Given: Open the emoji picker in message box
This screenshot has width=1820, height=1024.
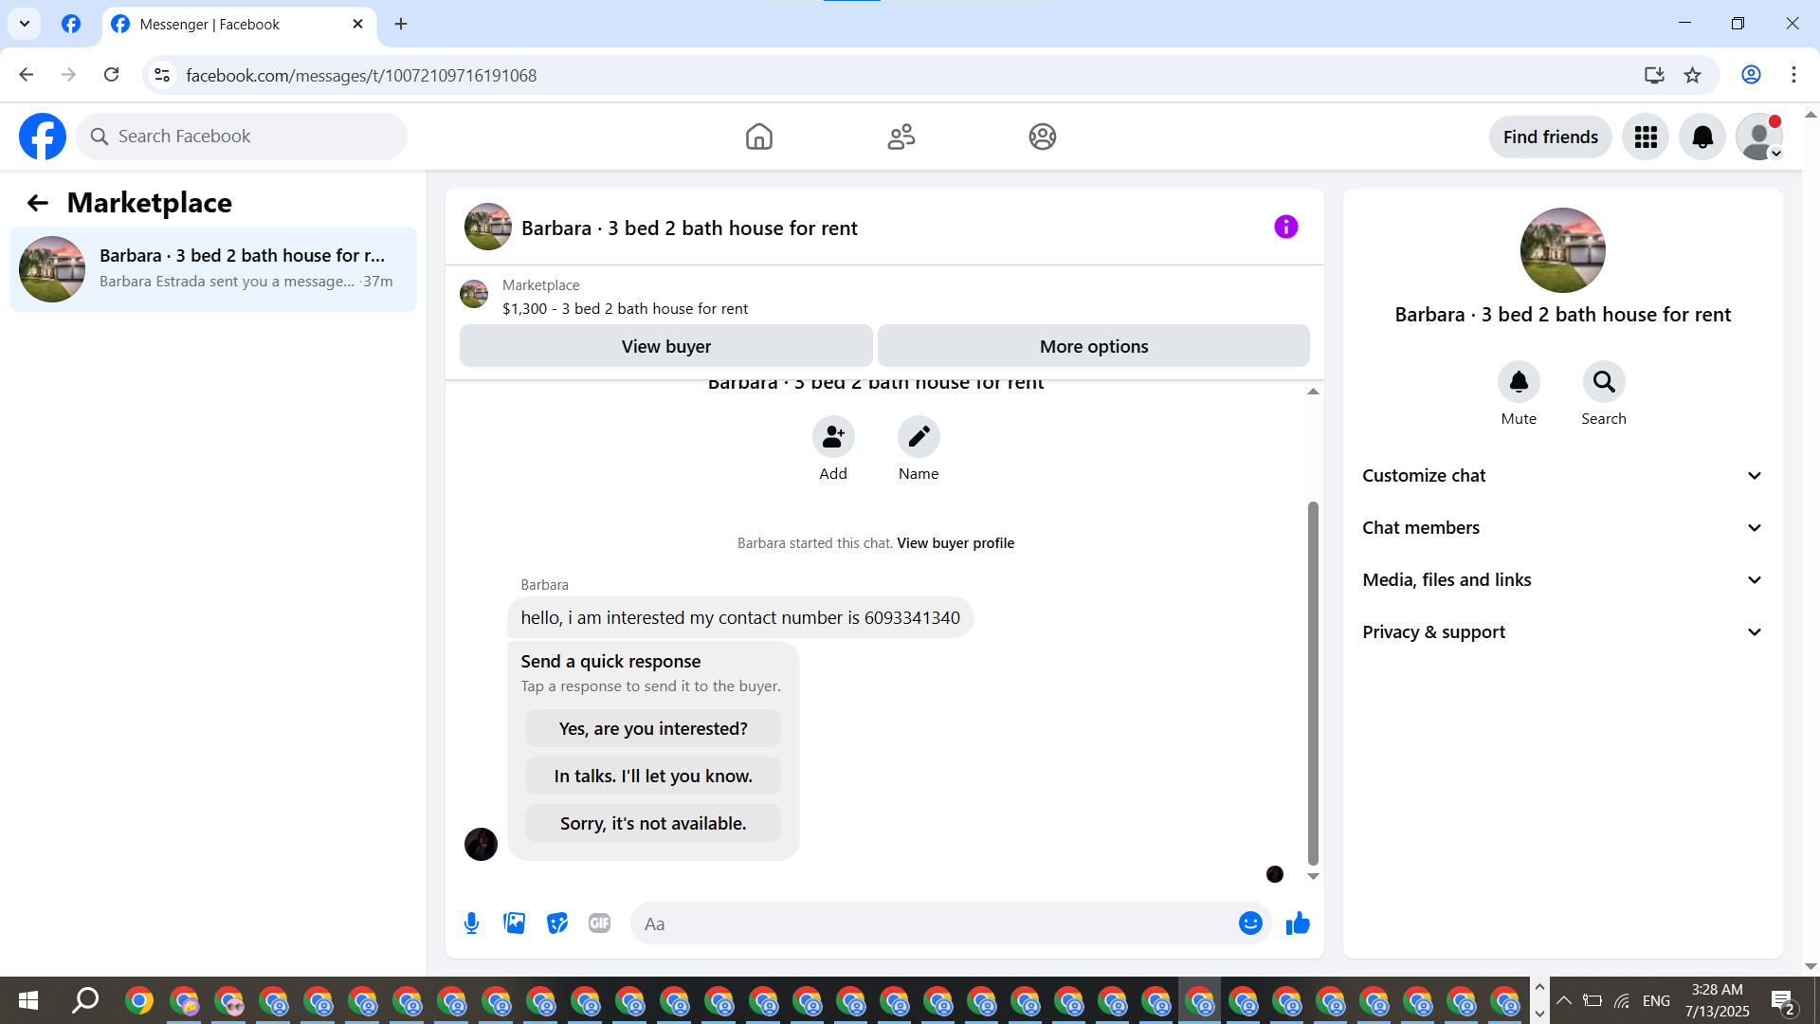Looking at the screenshot, I should pyautogui.click(x=1250, y=923).
